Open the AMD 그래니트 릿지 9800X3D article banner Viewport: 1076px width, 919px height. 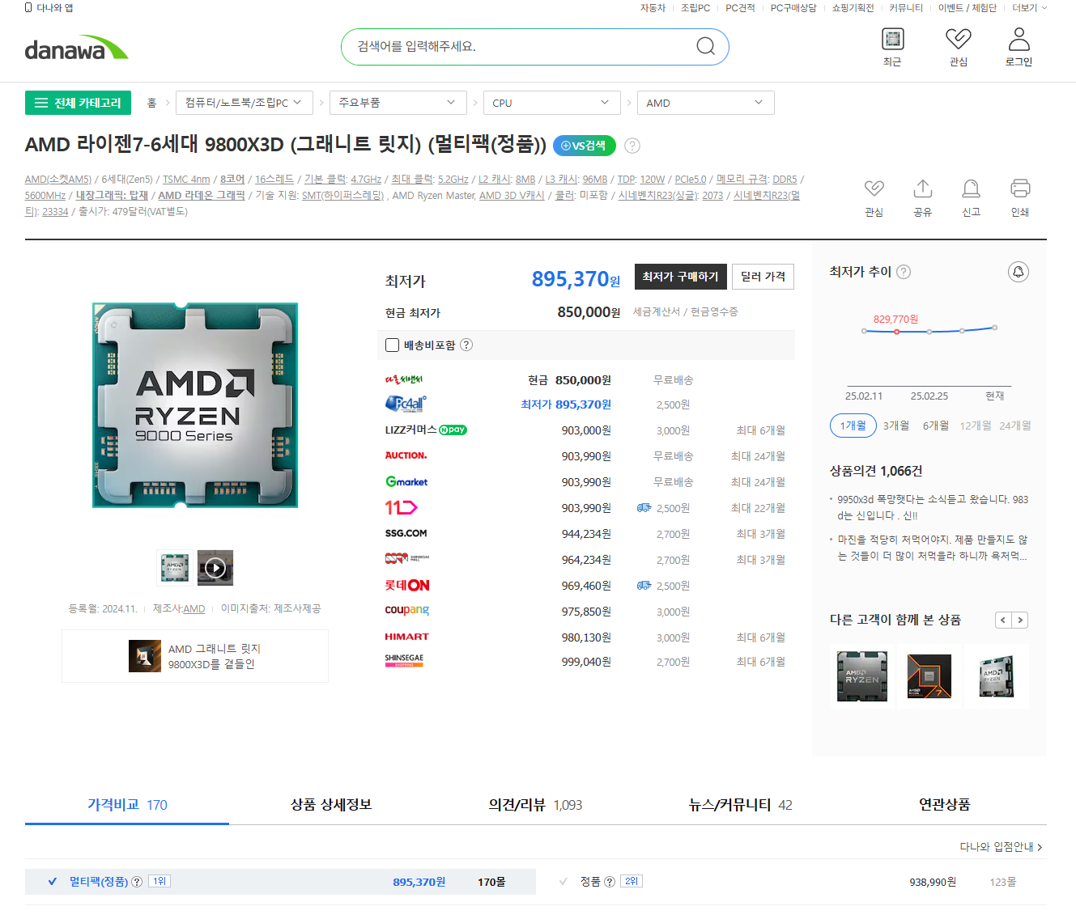tap(195, 656)
